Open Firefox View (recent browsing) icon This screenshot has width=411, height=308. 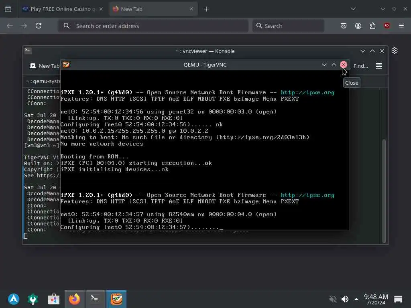coord(8,9)
